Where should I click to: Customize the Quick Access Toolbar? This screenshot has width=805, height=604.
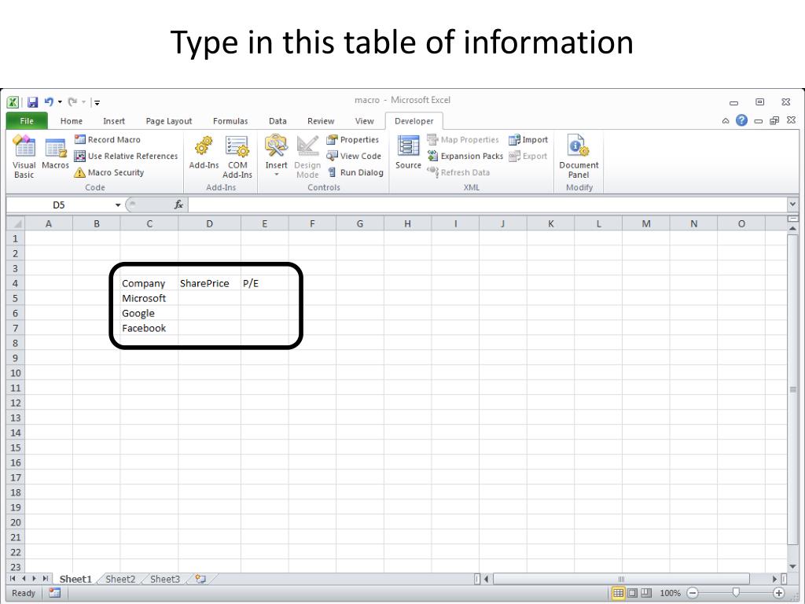click(97, 103)
